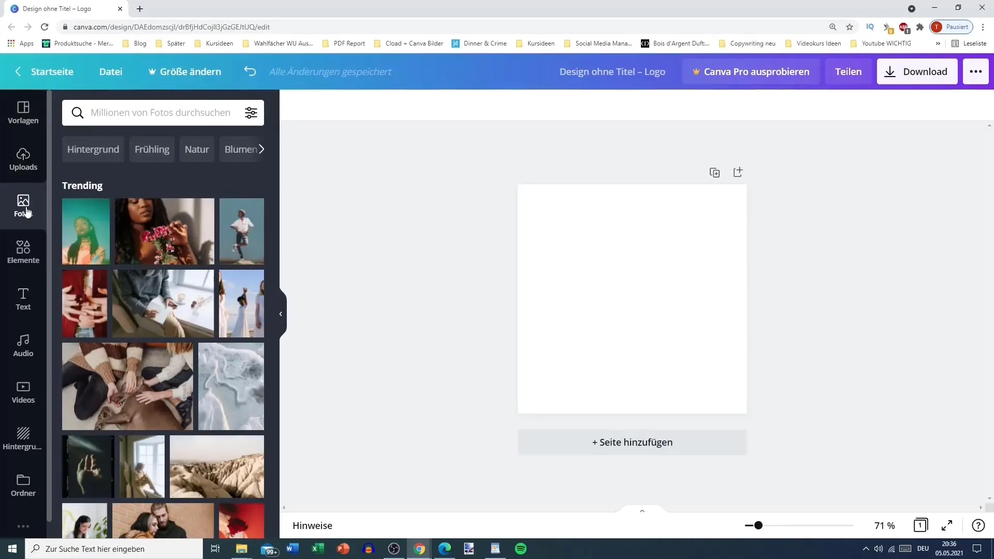The width and height of the screenshot is (994, 559).
Task: Expand the Hinweise panel upward
Action: [642, 510]
